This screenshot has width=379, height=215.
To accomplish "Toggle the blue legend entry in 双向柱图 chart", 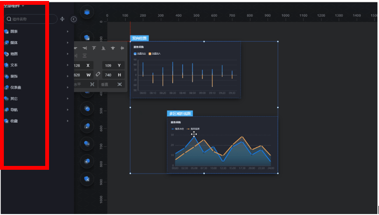I will [x=140, y=54].
